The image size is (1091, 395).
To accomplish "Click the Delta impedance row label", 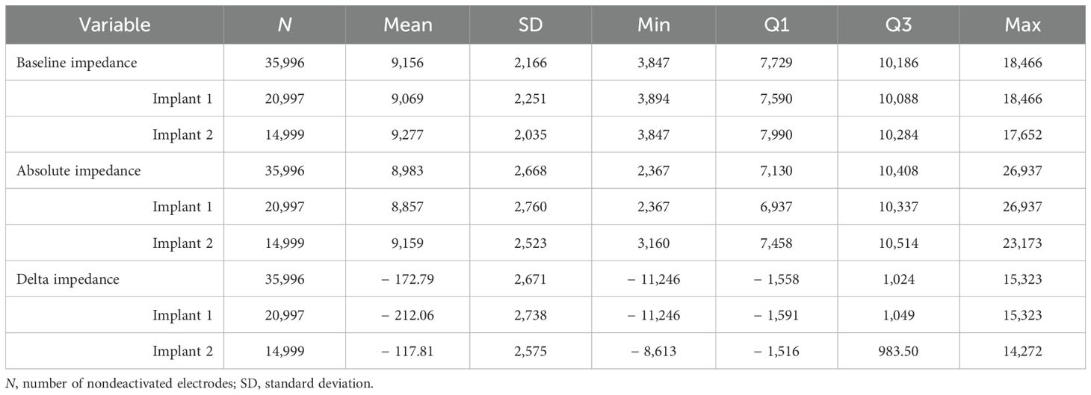I will 69,279.
